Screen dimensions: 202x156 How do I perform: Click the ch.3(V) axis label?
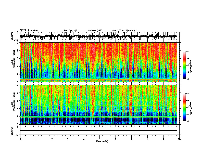pos(12,131)
